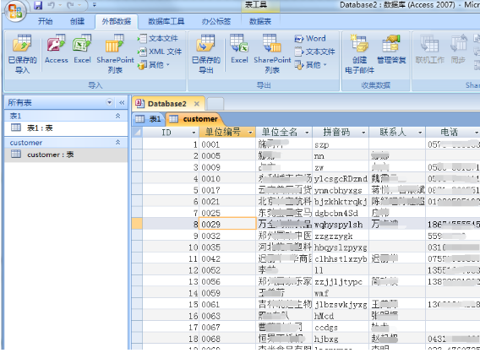This screenshot has width=480, height=353.
Task: Click the pinyin cell 'bjzkhktrqkj'
Action: click(x=341, y=202)
